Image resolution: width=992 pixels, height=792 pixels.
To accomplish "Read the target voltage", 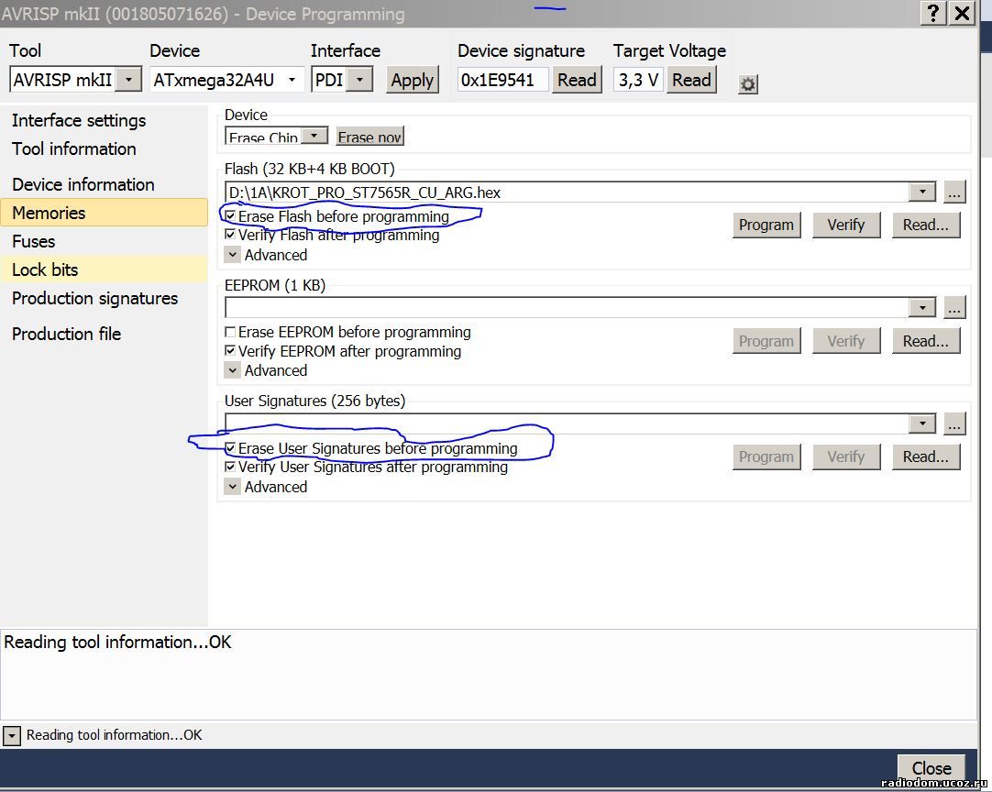I will 691,80.
